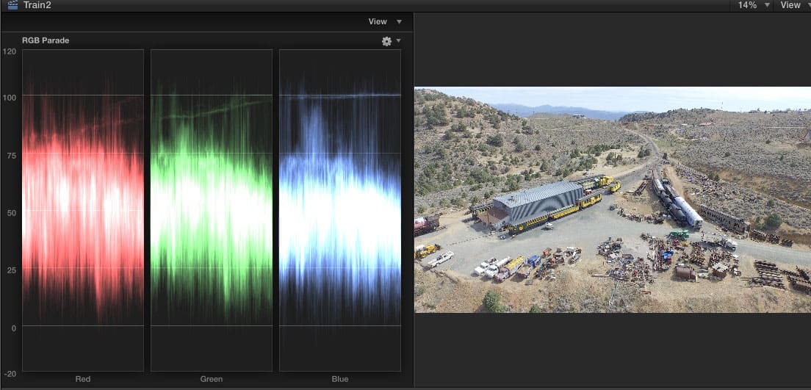This screenshot has height=390, width=811.
Task: Expand the arrow next to the gear icon
Action: [398, 41]
